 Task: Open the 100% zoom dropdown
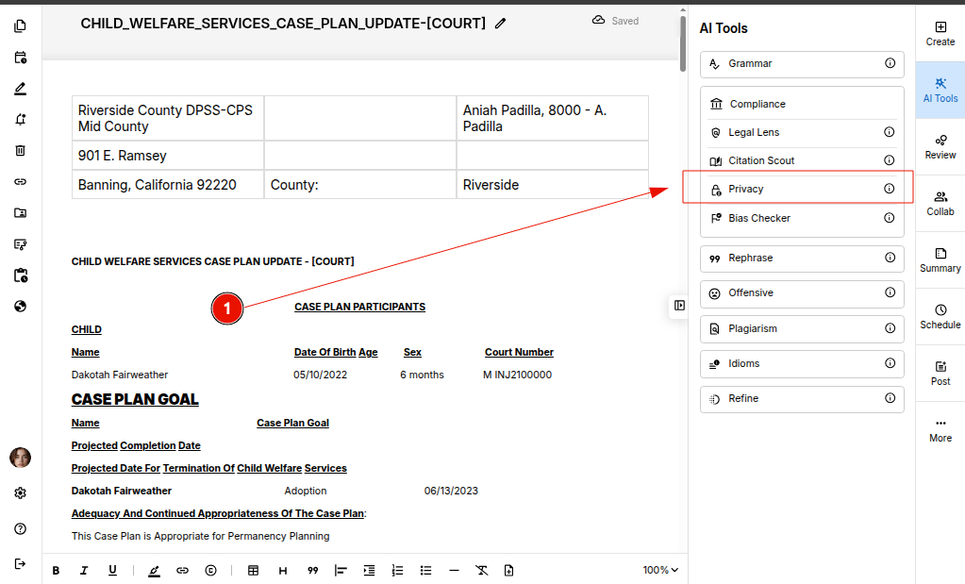click(x=660, y=570)
